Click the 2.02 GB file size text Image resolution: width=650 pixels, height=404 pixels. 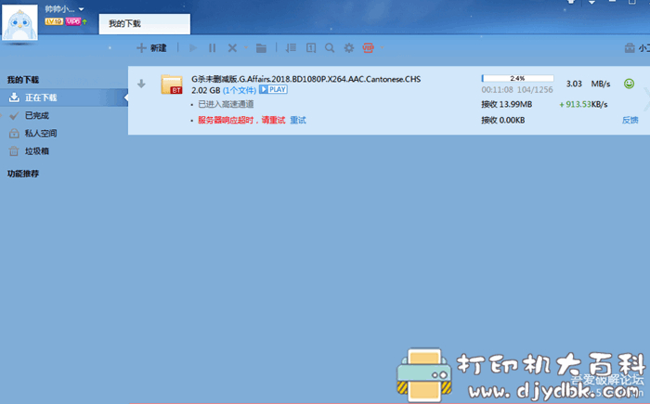coord(205,90)
